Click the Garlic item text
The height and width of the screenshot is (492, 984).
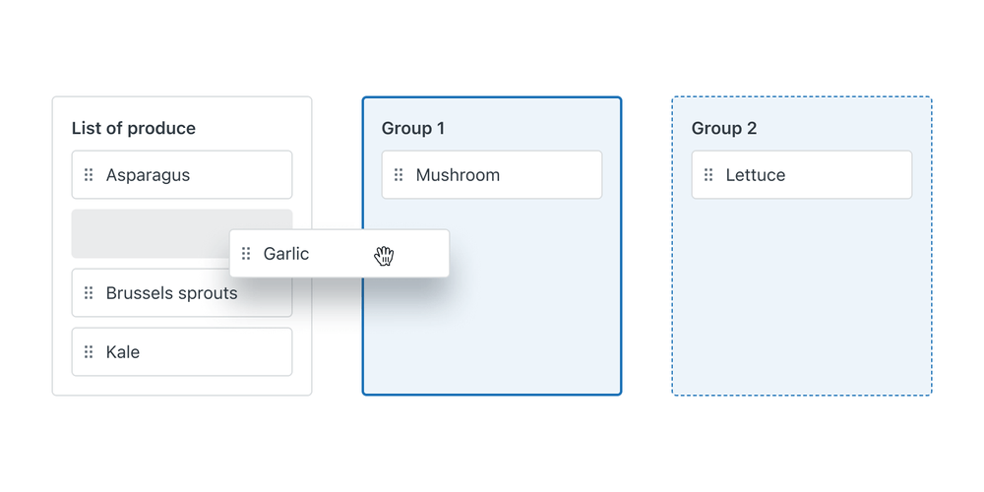point(286,254)
